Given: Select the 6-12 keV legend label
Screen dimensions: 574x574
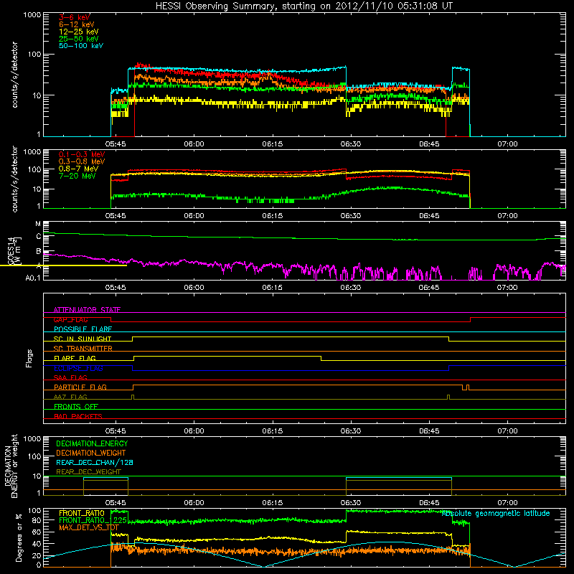Looking at the screenshot, I should pos(77,24).
